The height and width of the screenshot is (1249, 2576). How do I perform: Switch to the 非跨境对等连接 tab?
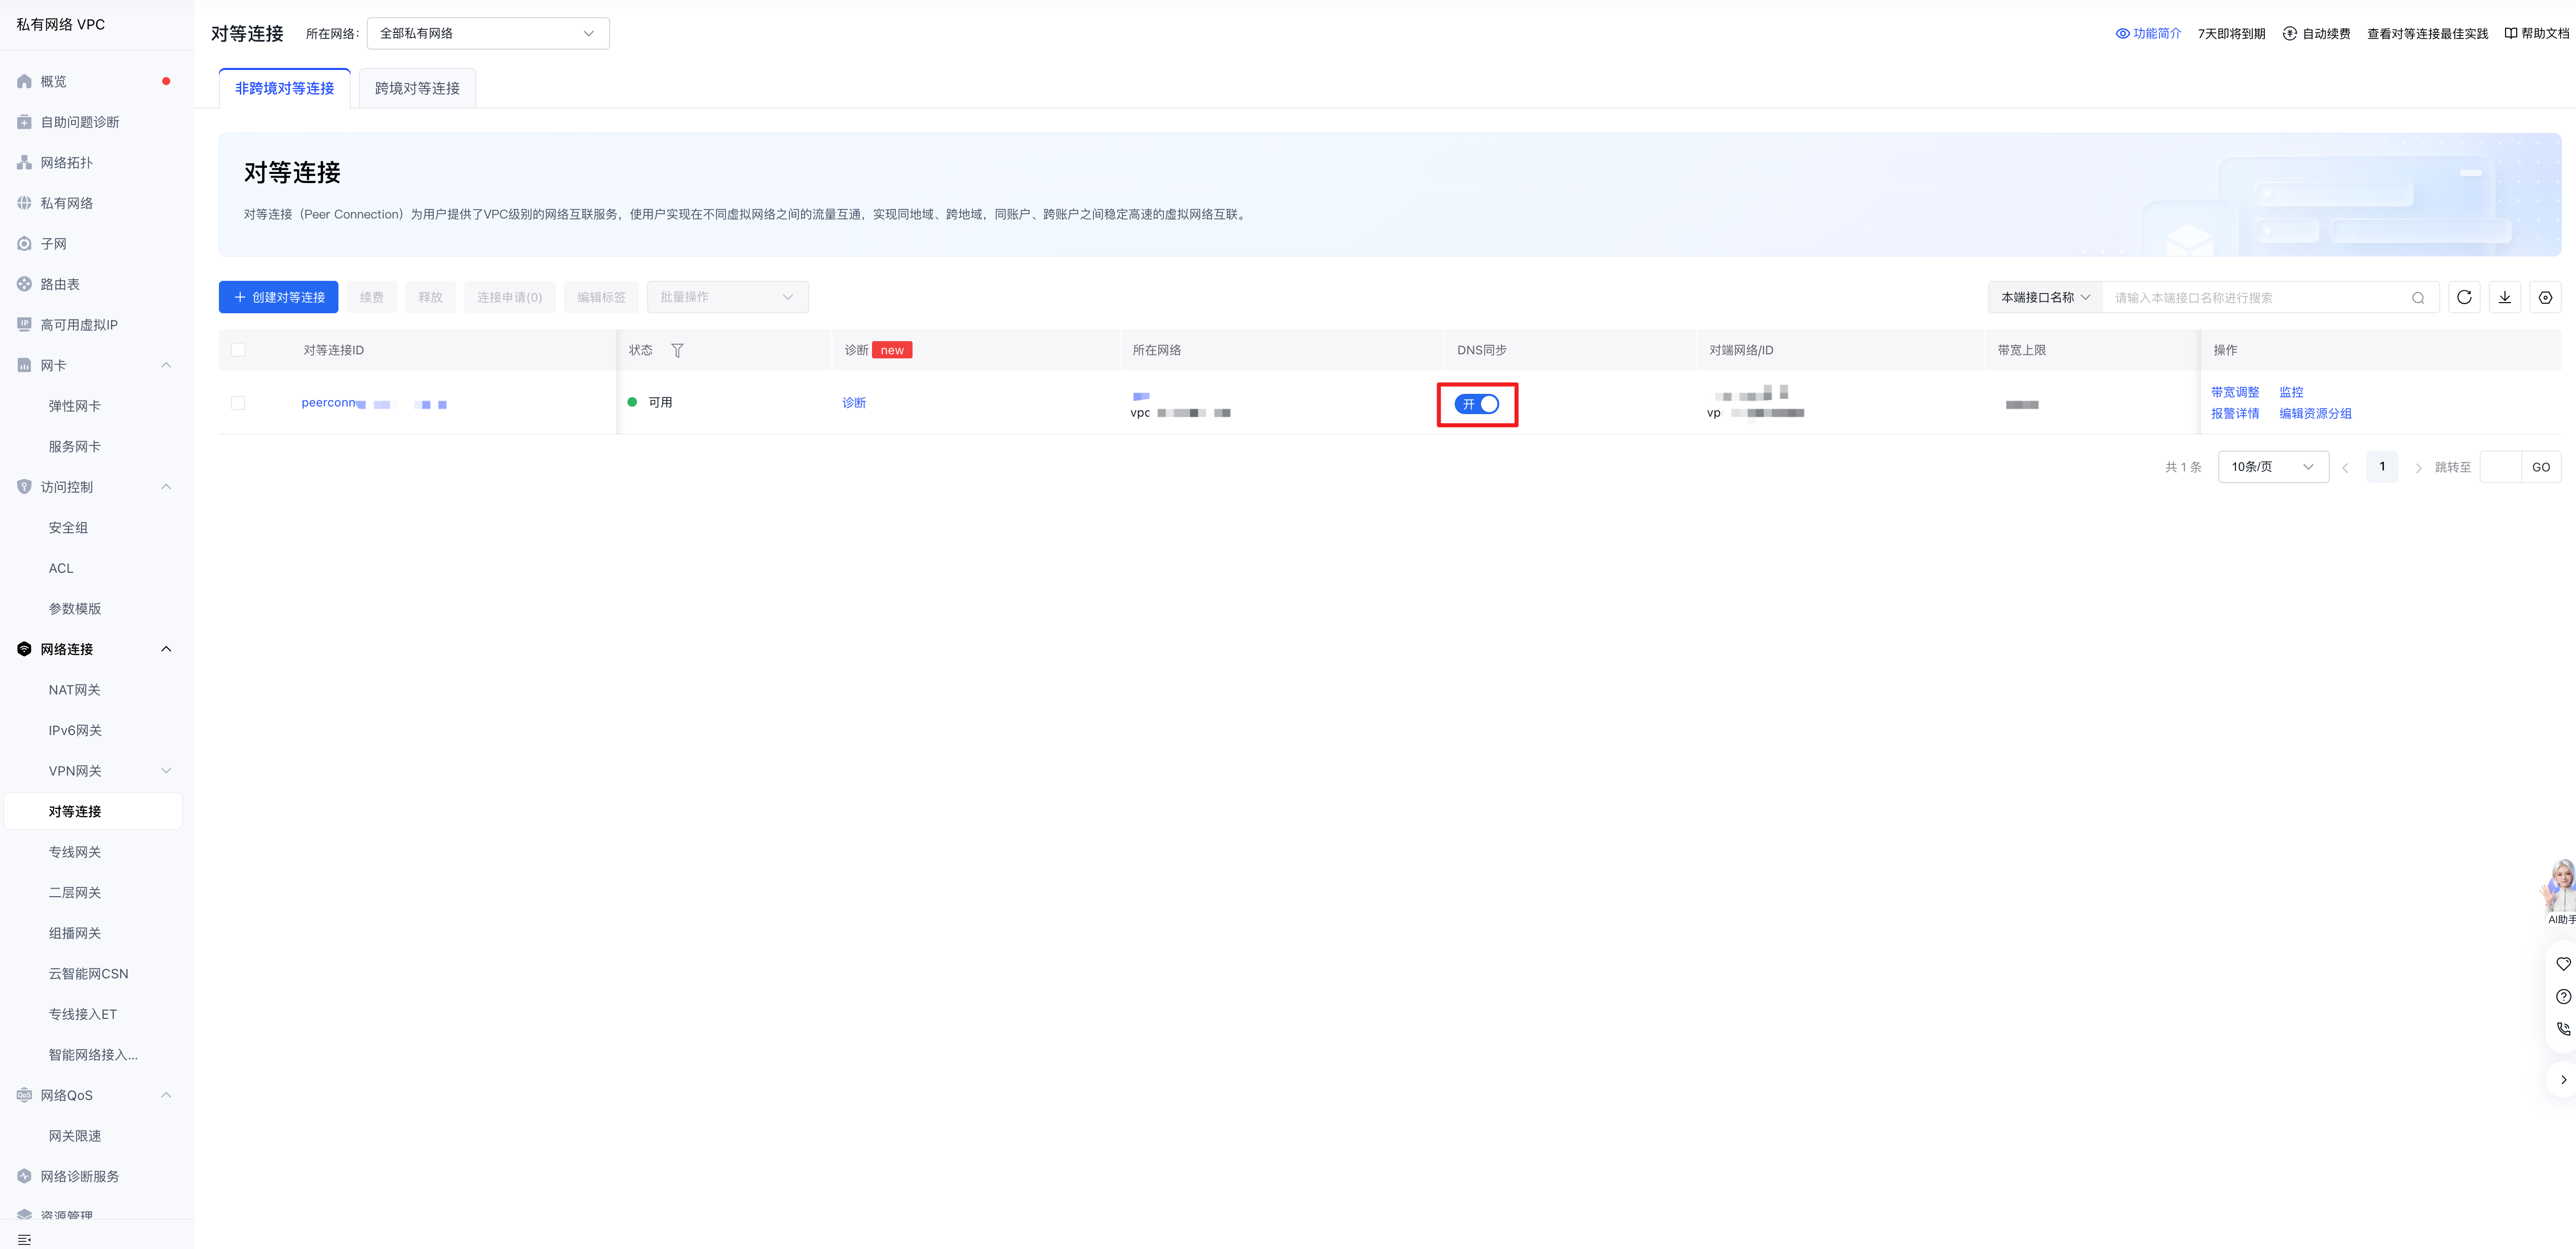285,88
